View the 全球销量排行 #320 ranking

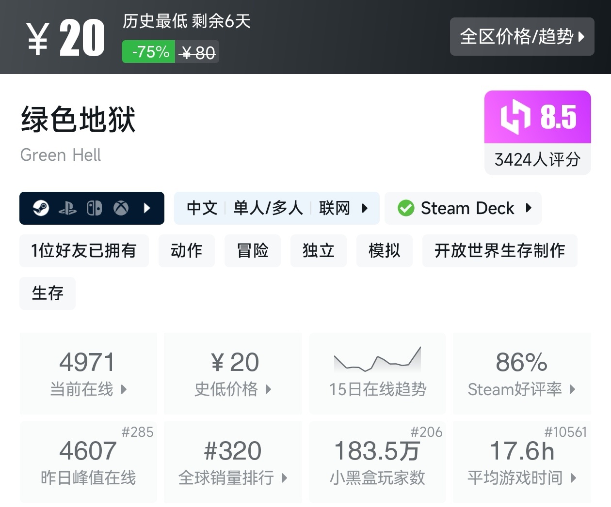233,461
